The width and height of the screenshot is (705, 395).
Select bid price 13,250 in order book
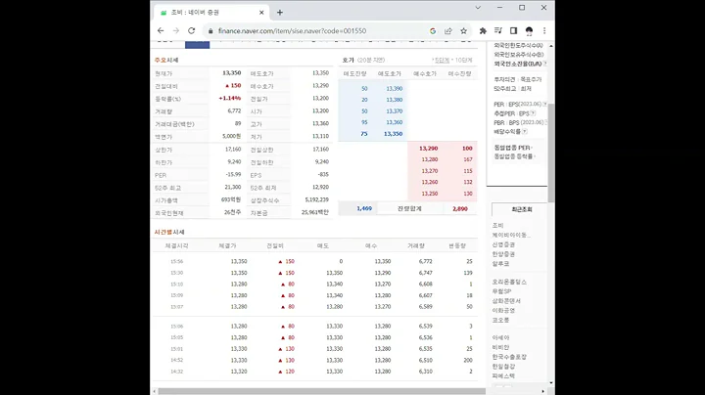(x=430, y=194)
